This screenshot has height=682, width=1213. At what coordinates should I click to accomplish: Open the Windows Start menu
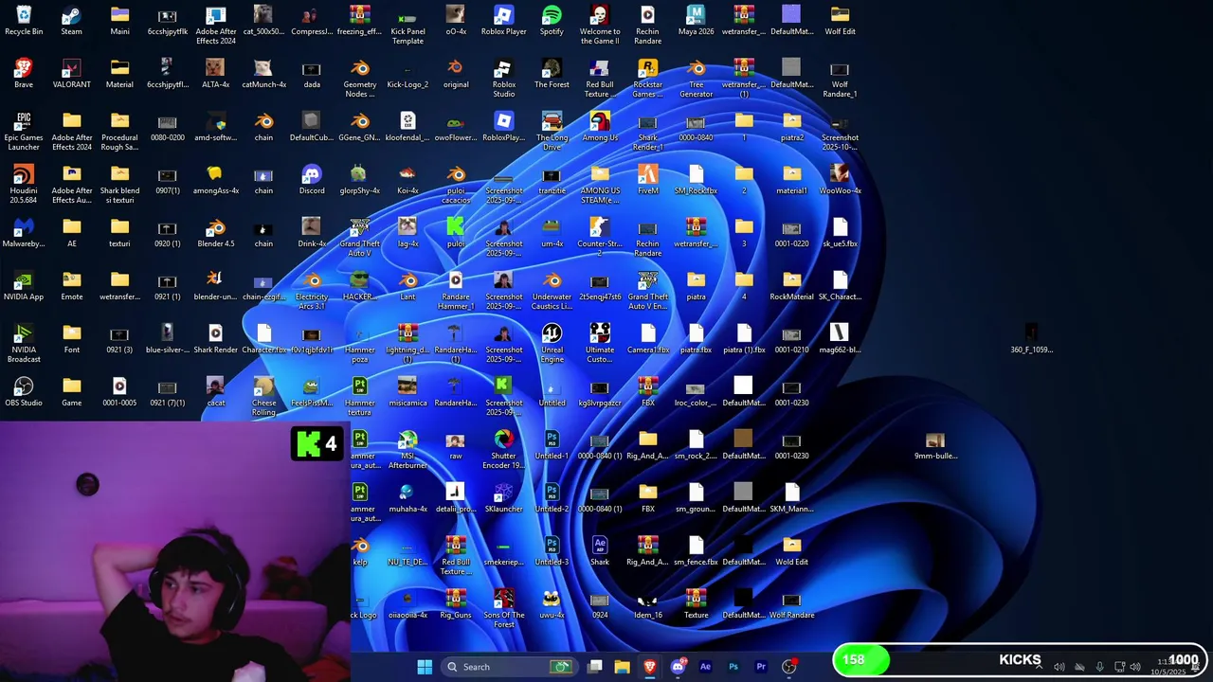click(x=425, y=667)
